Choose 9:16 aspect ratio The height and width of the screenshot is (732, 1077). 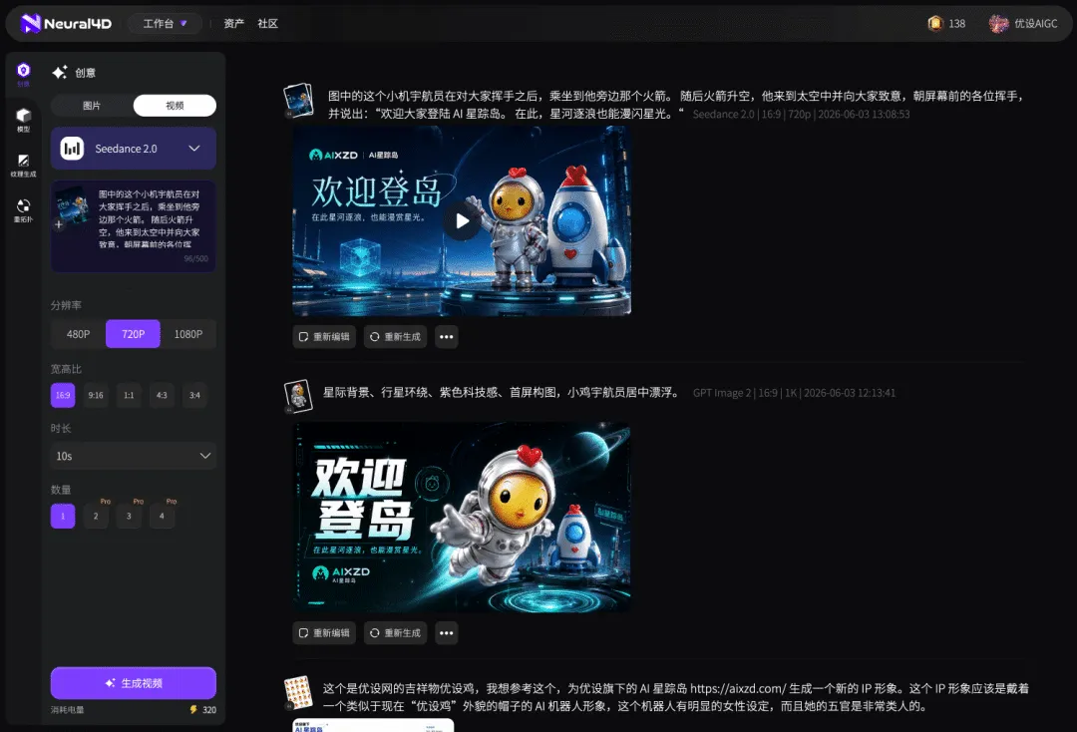coord(96,395)
